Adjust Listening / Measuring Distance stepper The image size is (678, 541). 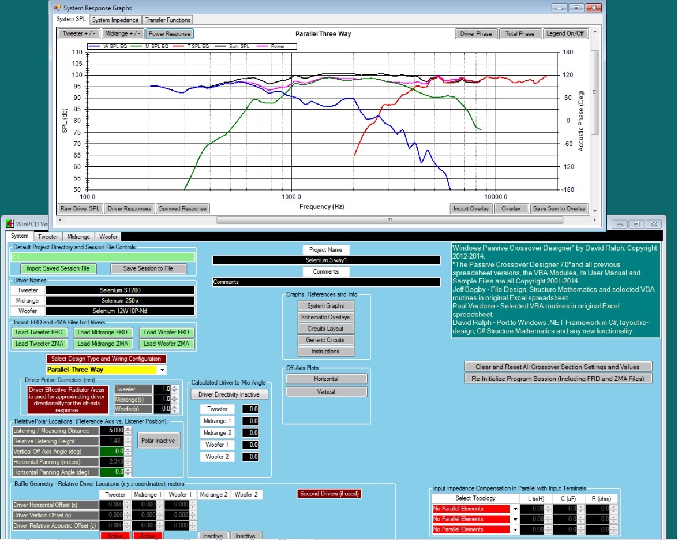[x=128, y=431]
